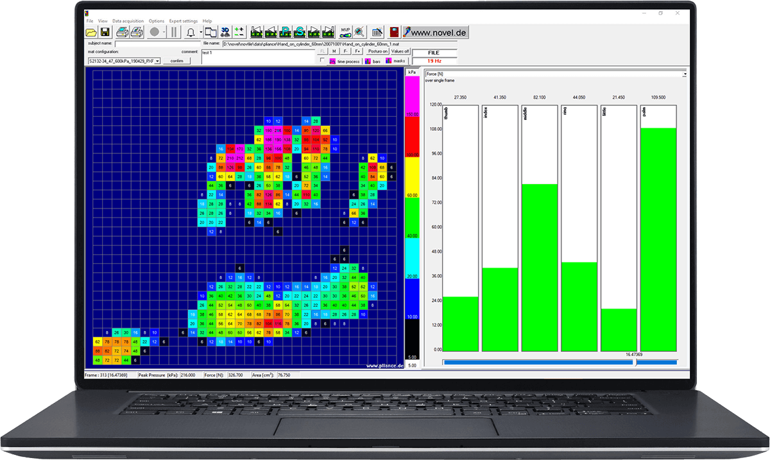This screenshot has height=460, width=770.
Task: Expand the arrow next to bell icon
Action: pyautogui.click(x=201, y=32)
